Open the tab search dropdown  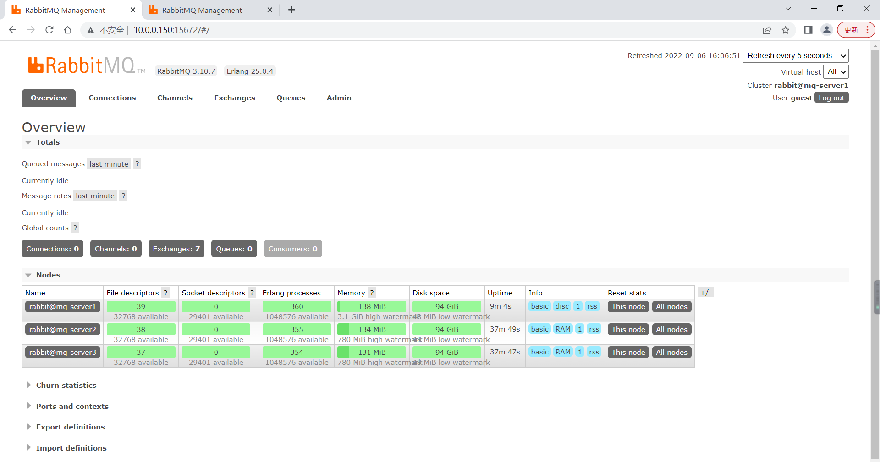coord(788,9)
